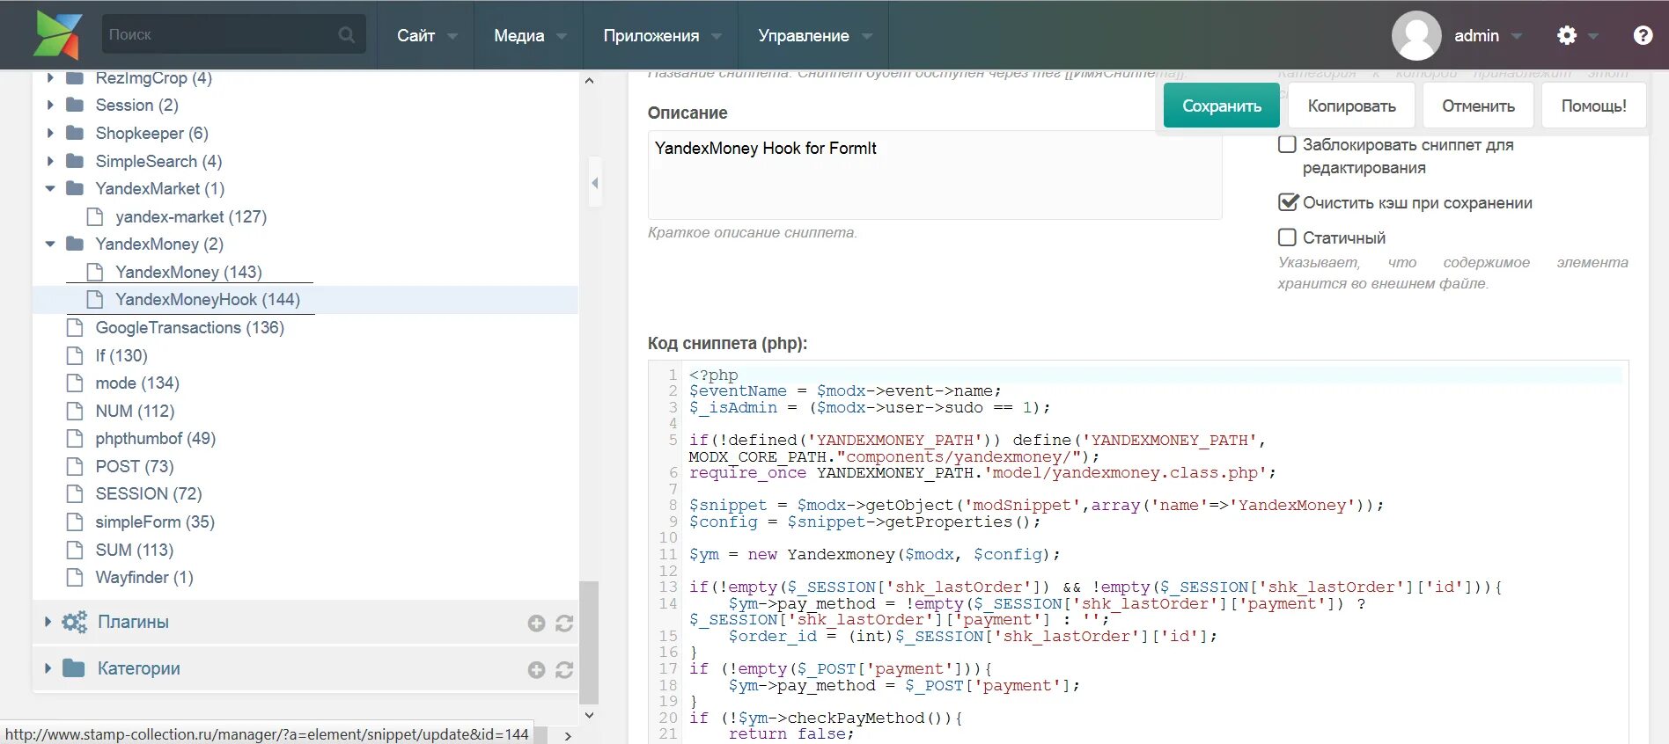Click the YandexMarket folder icon
Image resolution: width=1669 pixels, height=744 pixels.
(75, 189)
